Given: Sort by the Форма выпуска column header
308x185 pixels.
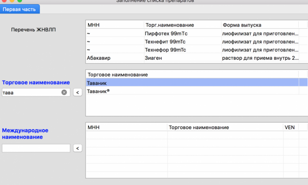Looking at the screenshot, I should 260,25.
